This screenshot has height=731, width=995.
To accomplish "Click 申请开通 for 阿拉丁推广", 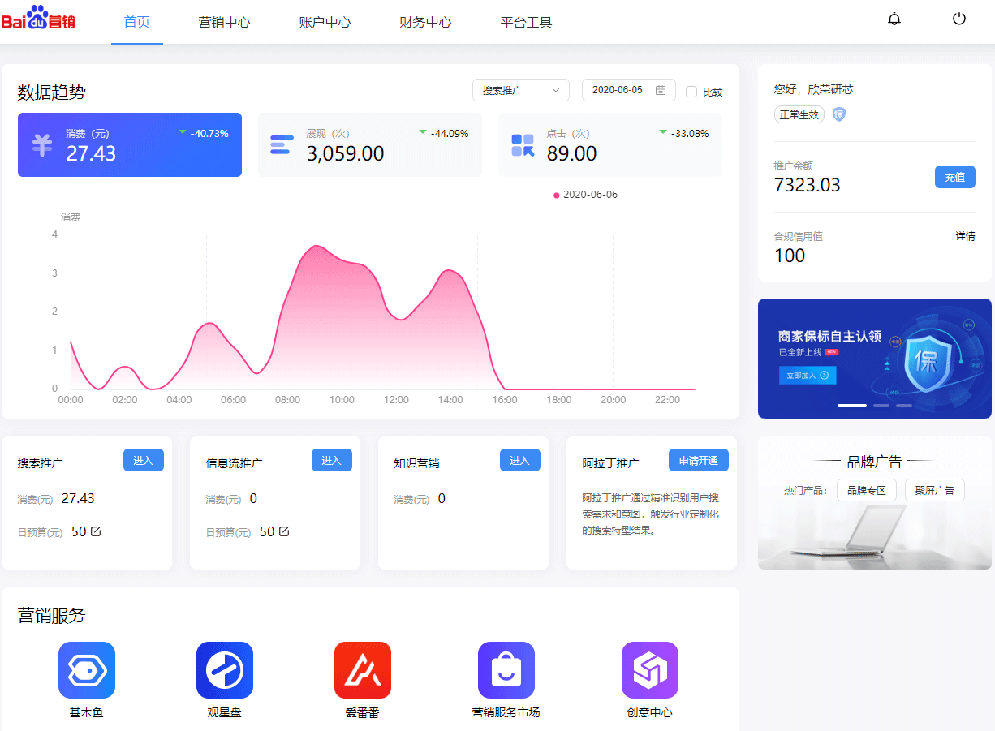I will (x=698, y=460).
